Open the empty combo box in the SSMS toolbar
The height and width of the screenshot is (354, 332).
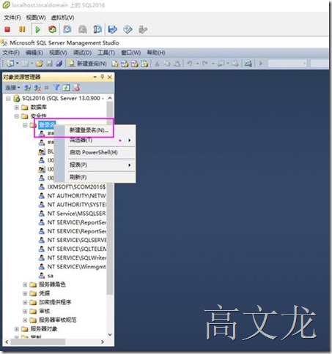tap(287, 64)
